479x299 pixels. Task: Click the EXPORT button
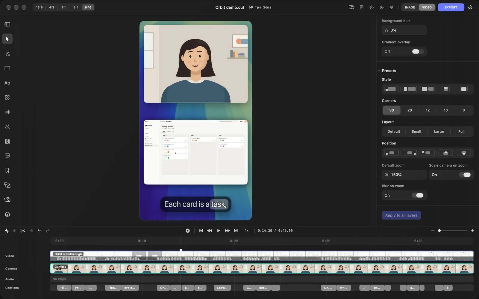pos(451,7)
